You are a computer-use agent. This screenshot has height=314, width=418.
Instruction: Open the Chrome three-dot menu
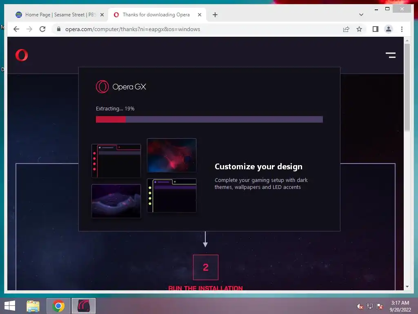402,29
